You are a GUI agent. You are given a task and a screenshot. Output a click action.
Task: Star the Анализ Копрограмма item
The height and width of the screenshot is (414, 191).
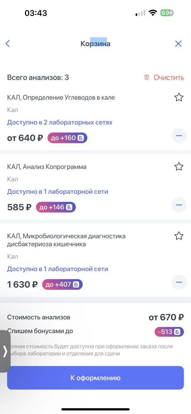point(179,166)
